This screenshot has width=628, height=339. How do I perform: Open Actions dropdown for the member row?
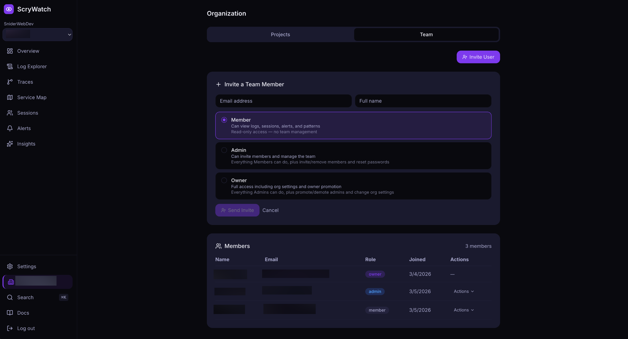[x=463, y=310]
